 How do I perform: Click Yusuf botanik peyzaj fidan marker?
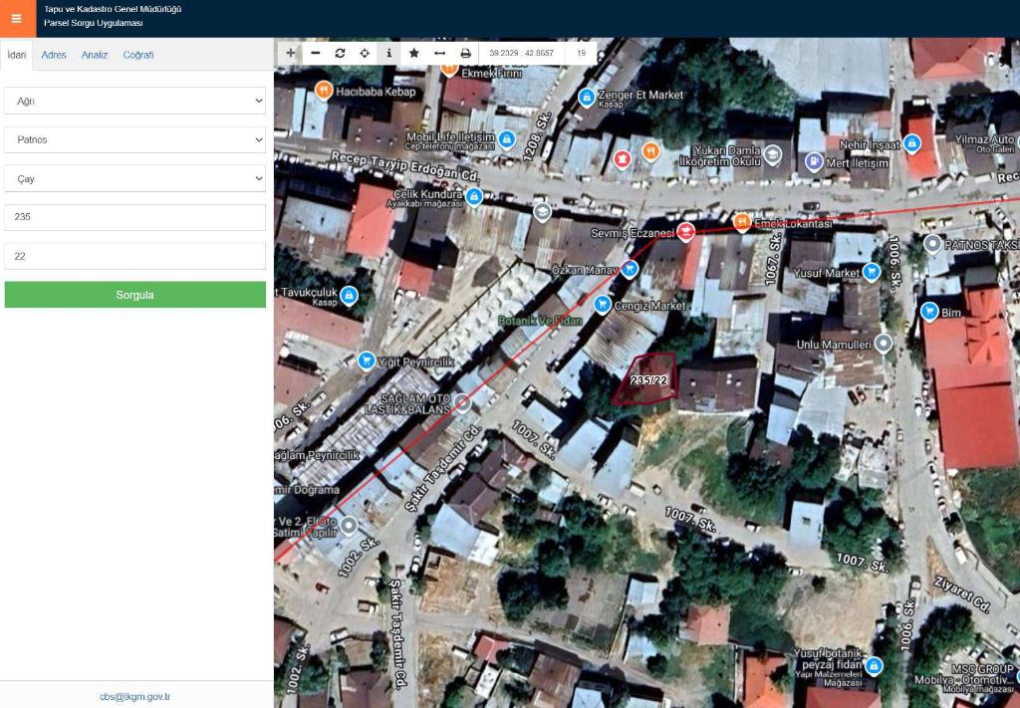[x=873, y=665]
